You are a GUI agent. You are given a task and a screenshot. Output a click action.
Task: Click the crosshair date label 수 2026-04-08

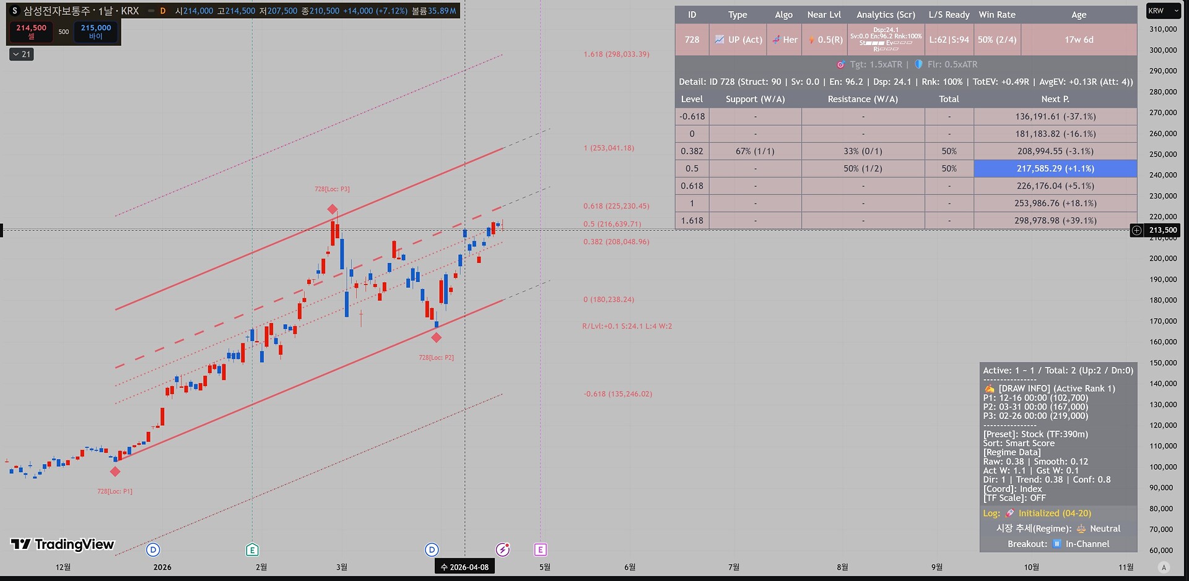464,567
